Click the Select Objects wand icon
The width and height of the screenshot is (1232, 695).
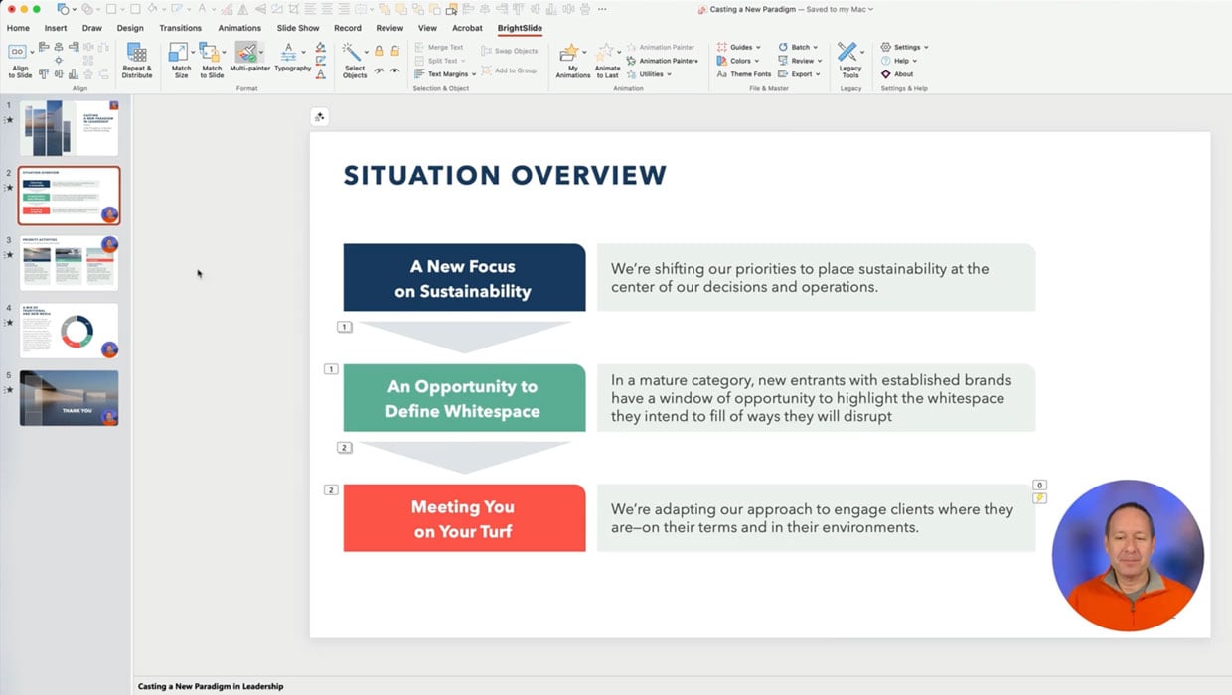[x=354, y=60]
